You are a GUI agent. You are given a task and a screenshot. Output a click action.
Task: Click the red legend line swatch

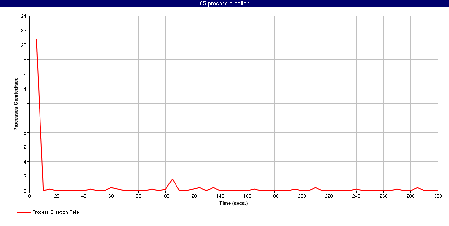tap(23, 212)
